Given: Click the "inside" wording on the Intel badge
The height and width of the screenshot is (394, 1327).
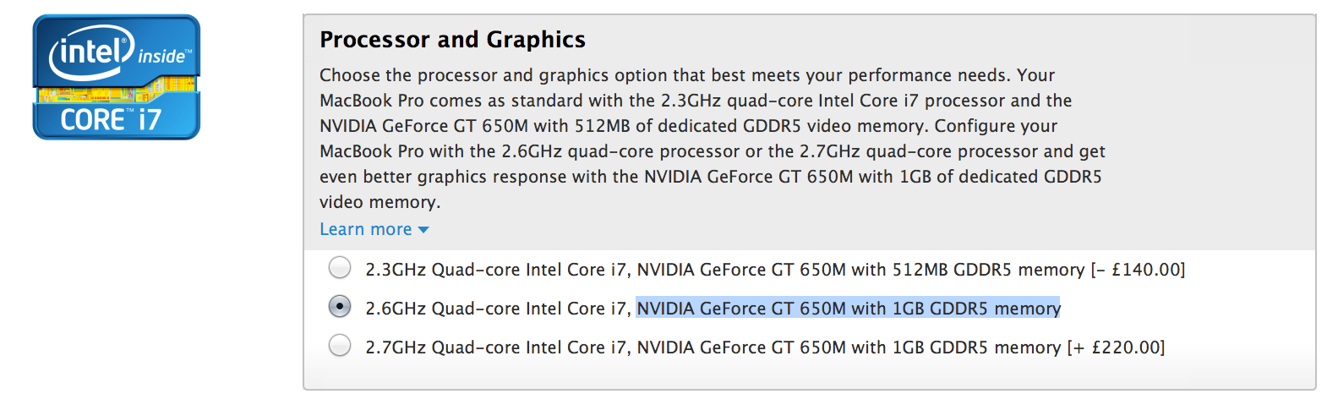Looking at the screenshot, I should click(163, 57).
